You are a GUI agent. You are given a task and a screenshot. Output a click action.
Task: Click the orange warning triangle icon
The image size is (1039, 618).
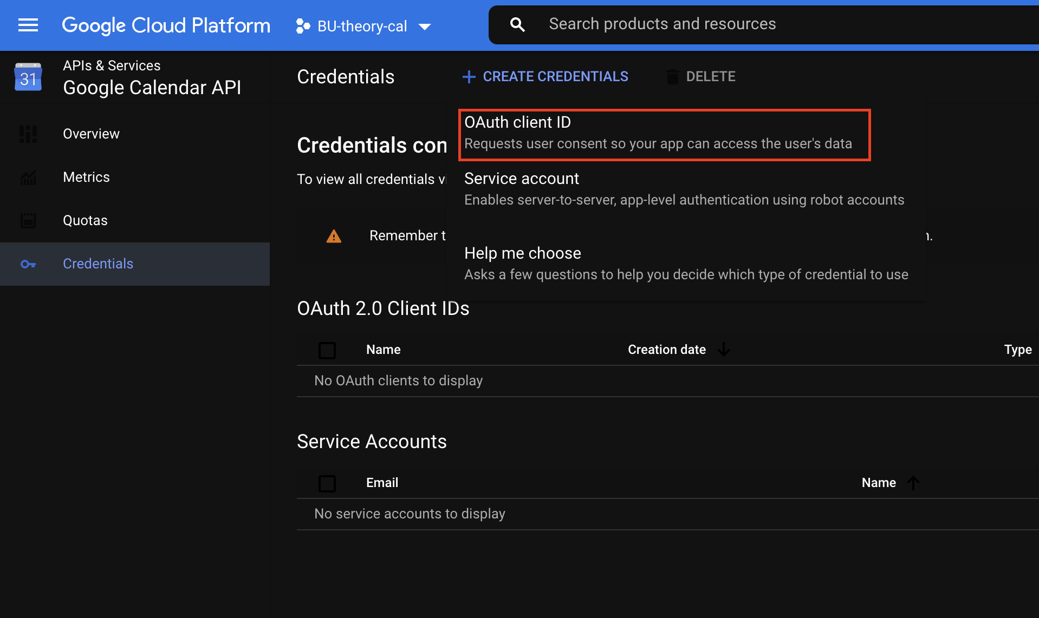point(334,236)
